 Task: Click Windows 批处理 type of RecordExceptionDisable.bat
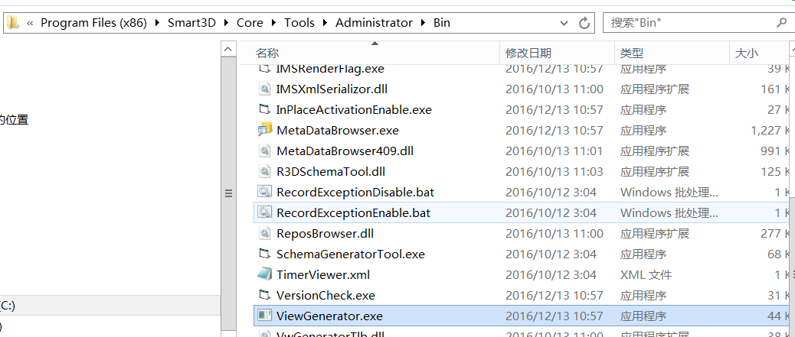669,193
